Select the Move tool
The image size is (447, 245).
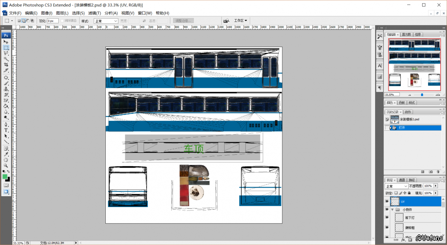[x=6, y=42]
